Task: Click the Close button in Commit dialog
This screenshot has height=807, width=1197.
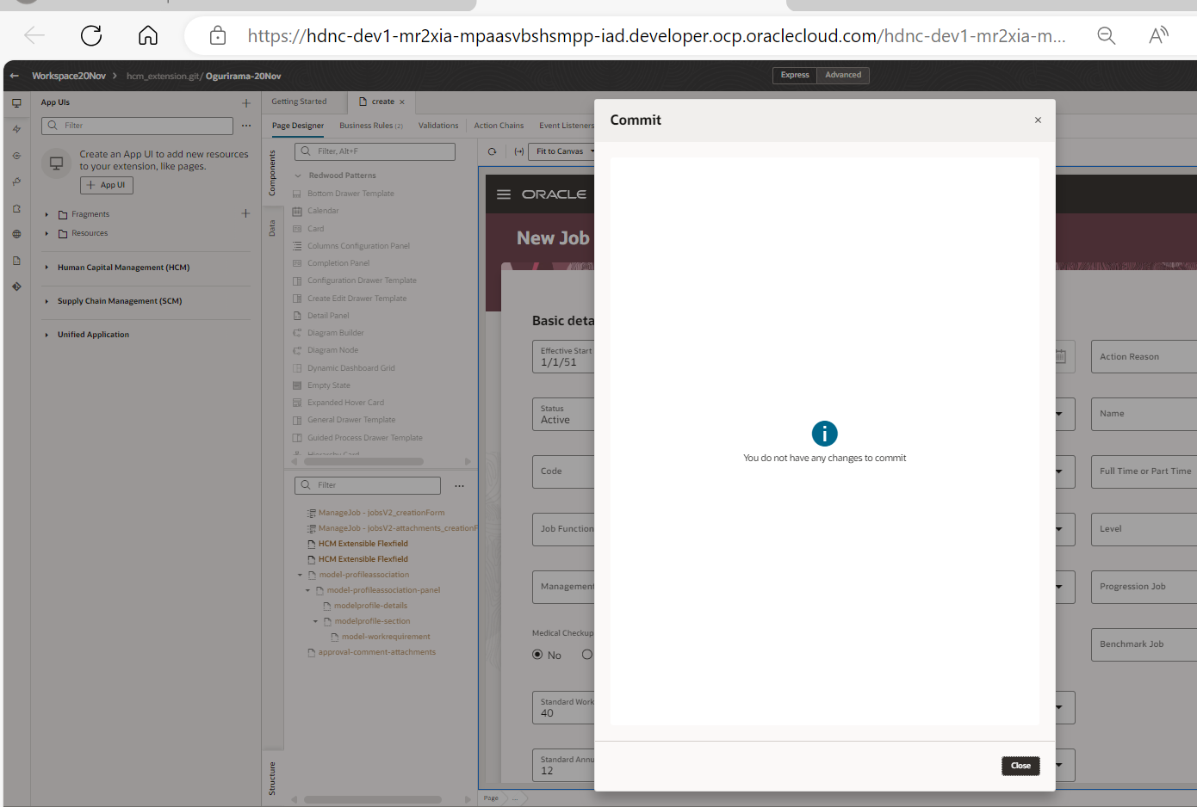Action: click(1020, 766)
